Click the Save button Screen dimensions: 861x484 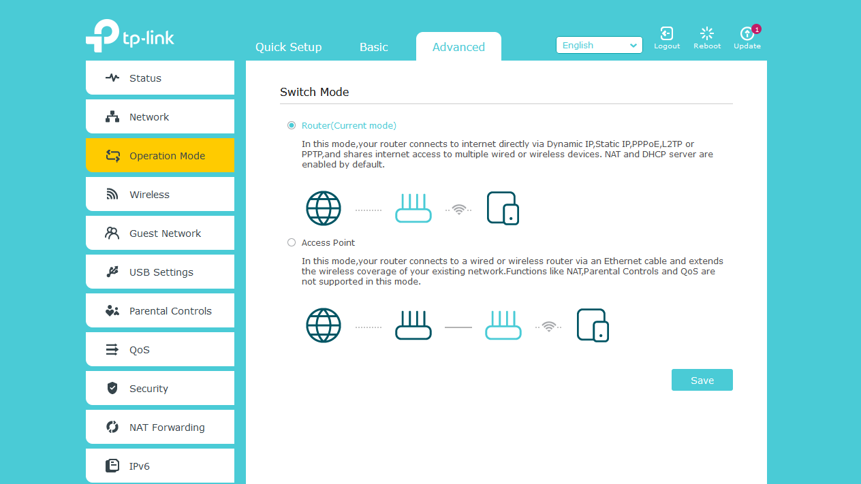702,380
